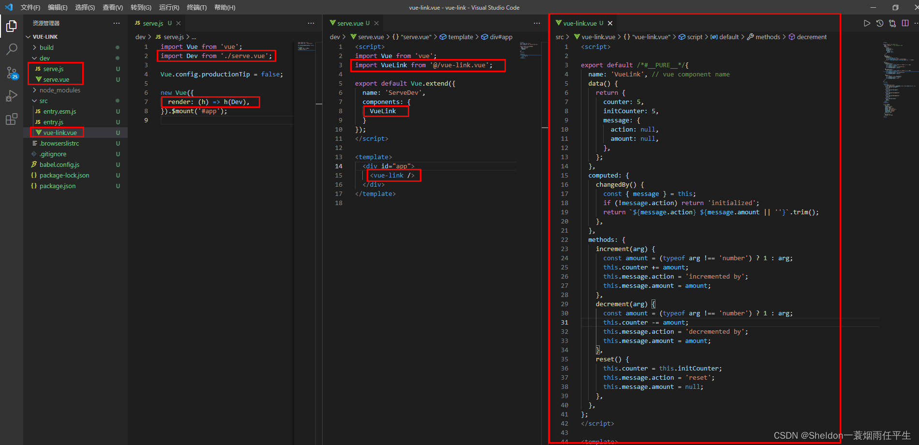Open the Run and Debug view
This screenshot has height=445, width=919.
[x=12, y=96]
